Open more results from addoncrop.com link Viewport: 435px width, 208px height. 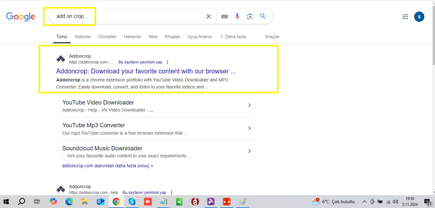(107, 166)
